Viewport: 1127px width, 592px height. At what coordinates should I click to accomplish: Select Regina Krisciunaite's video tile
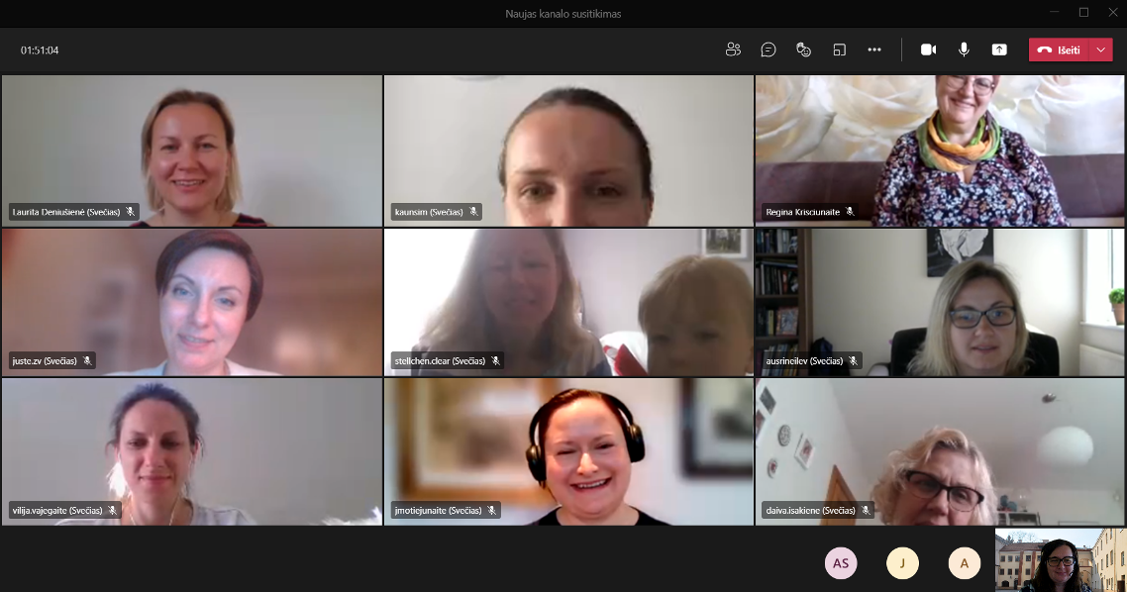pyautogui.click(x=940, y=150)
